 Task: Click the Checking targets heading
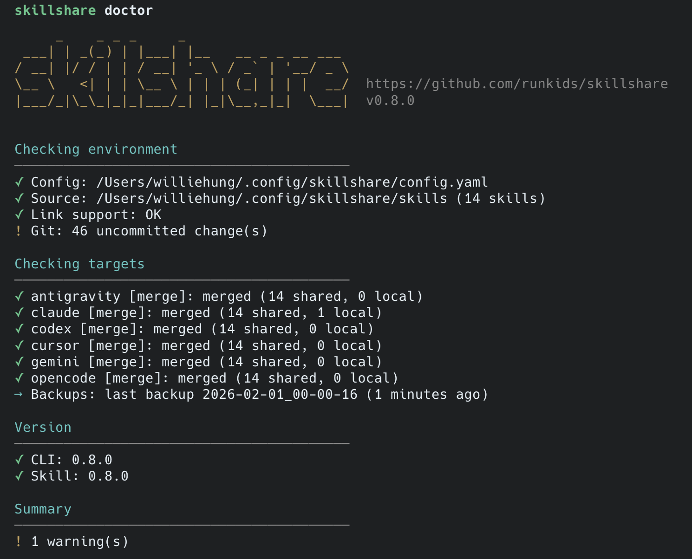[79, 264]
